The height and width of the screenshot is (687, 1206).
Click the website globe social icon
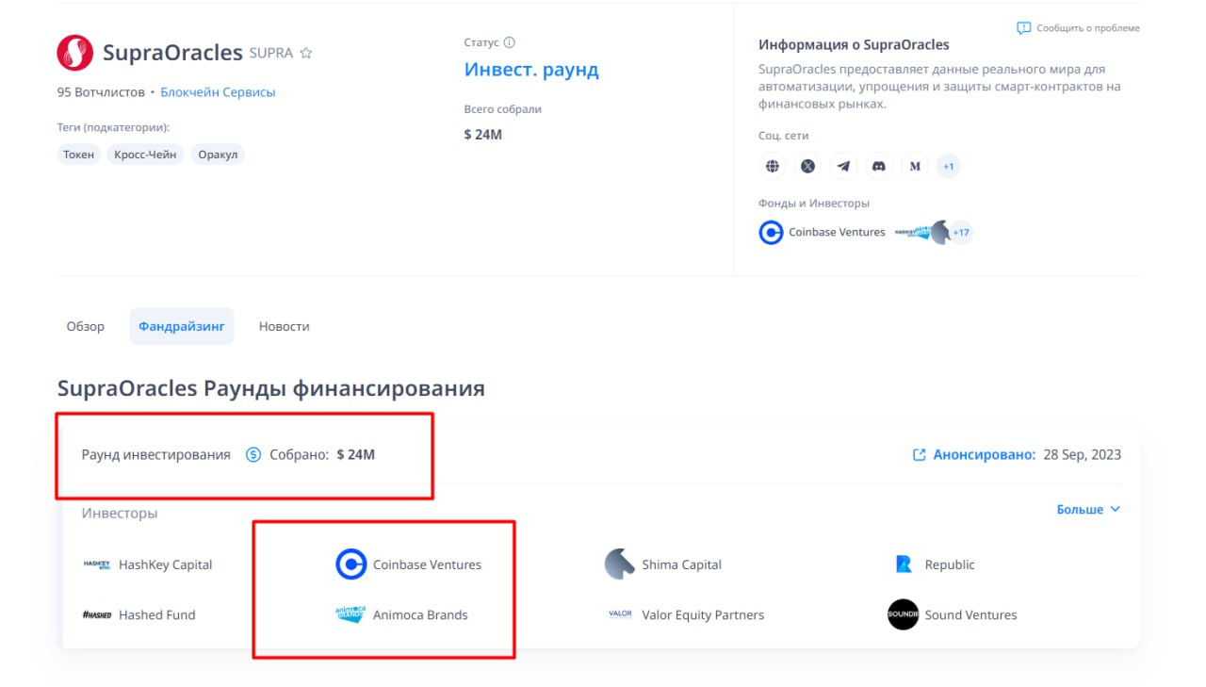[x=773, y=167]
